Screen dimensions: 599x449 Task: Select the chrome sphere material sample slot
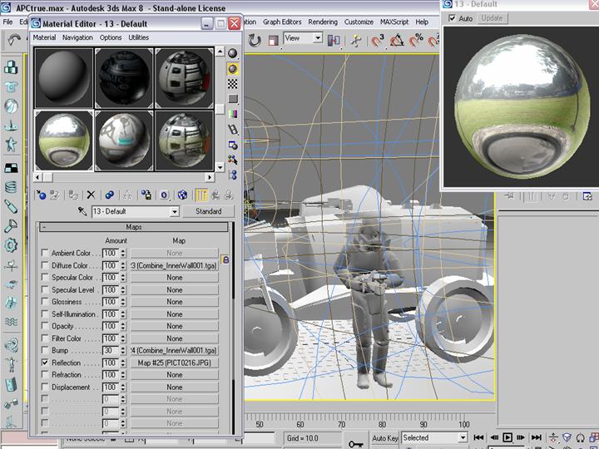(x=63, y=140)
